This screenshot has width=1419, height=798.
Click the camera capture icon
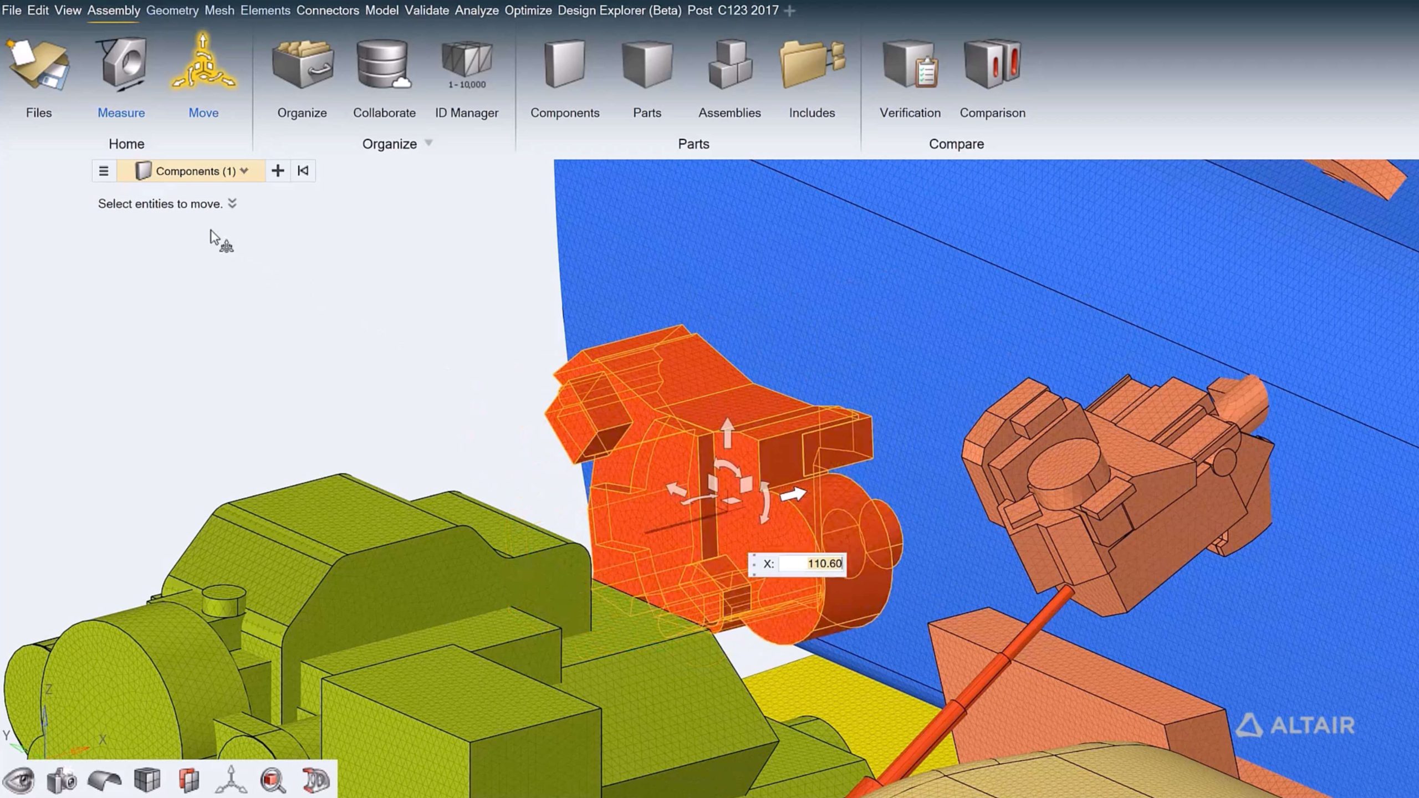coord(62,781)
